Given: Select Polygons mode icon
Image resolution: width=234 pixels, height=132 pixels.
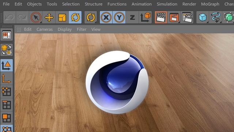Looking at the screenshot, I should [7, 118].
